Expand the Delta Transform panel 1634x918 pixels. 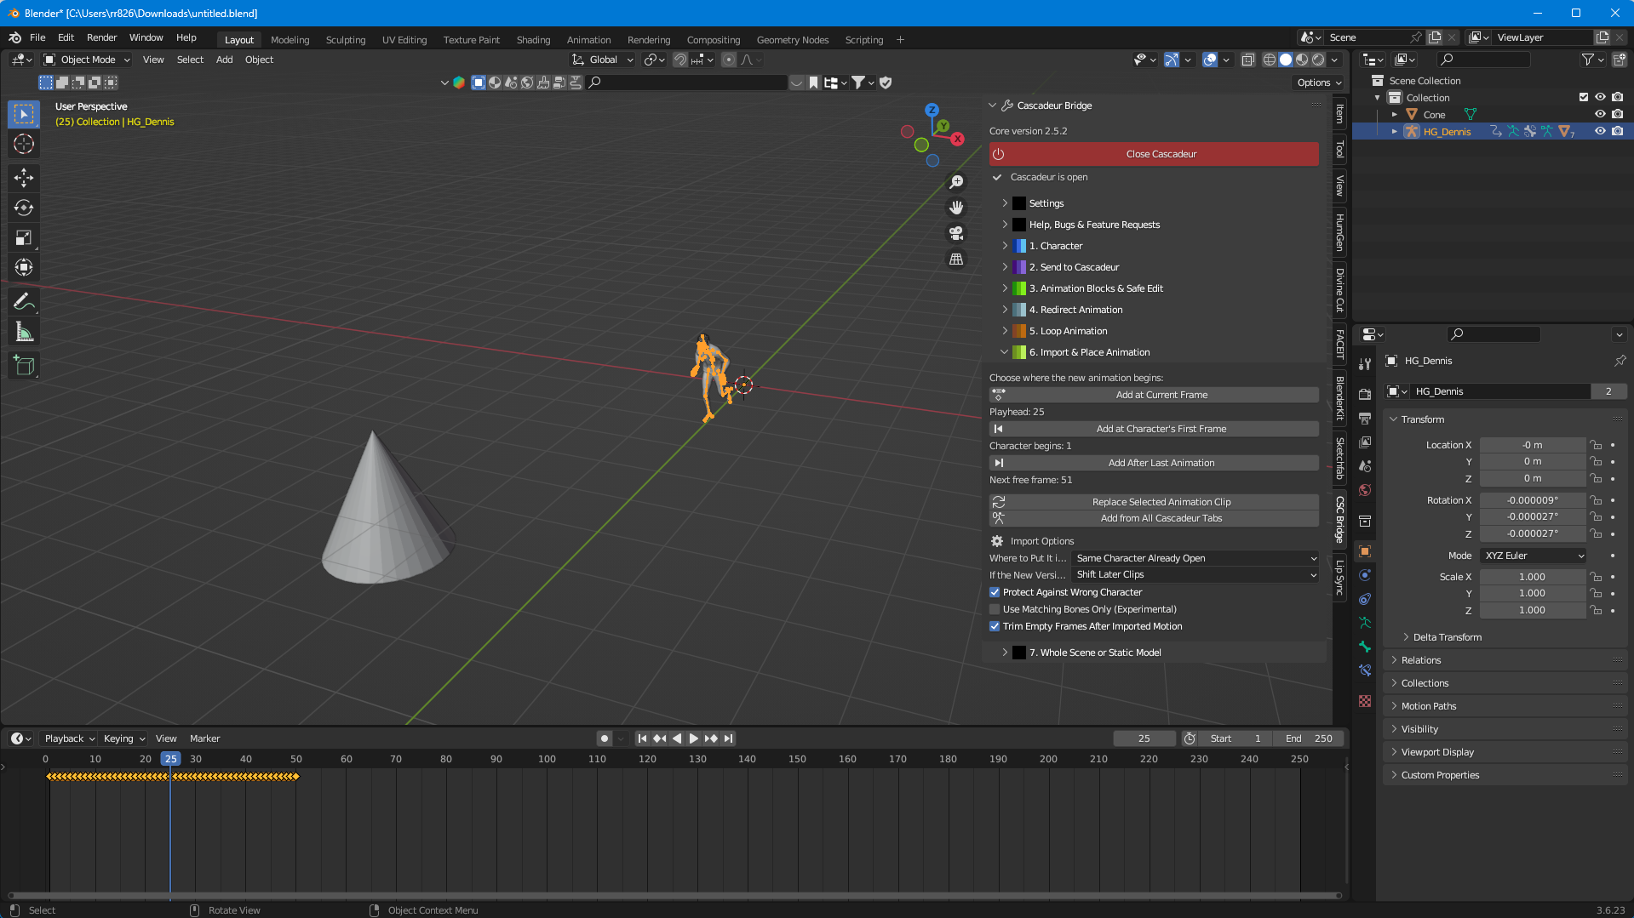[x=1447, y=637]
